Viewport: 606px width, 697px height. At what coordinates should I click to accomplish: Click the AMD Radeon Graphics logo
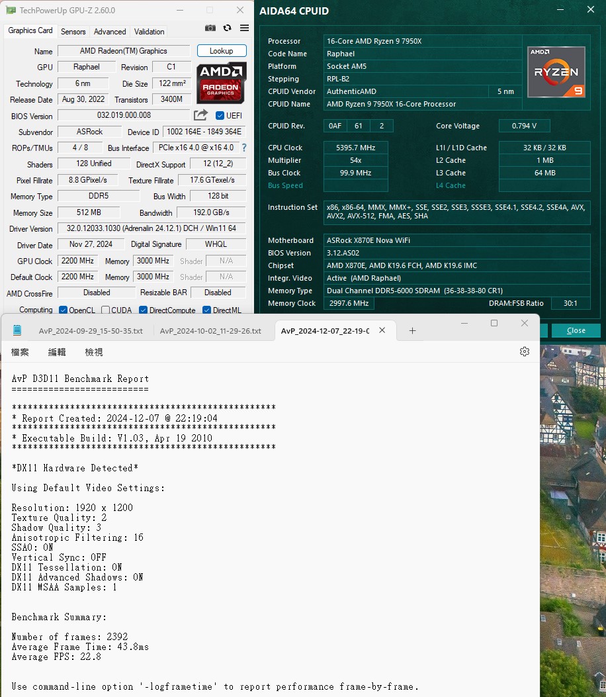pos(221,83)
